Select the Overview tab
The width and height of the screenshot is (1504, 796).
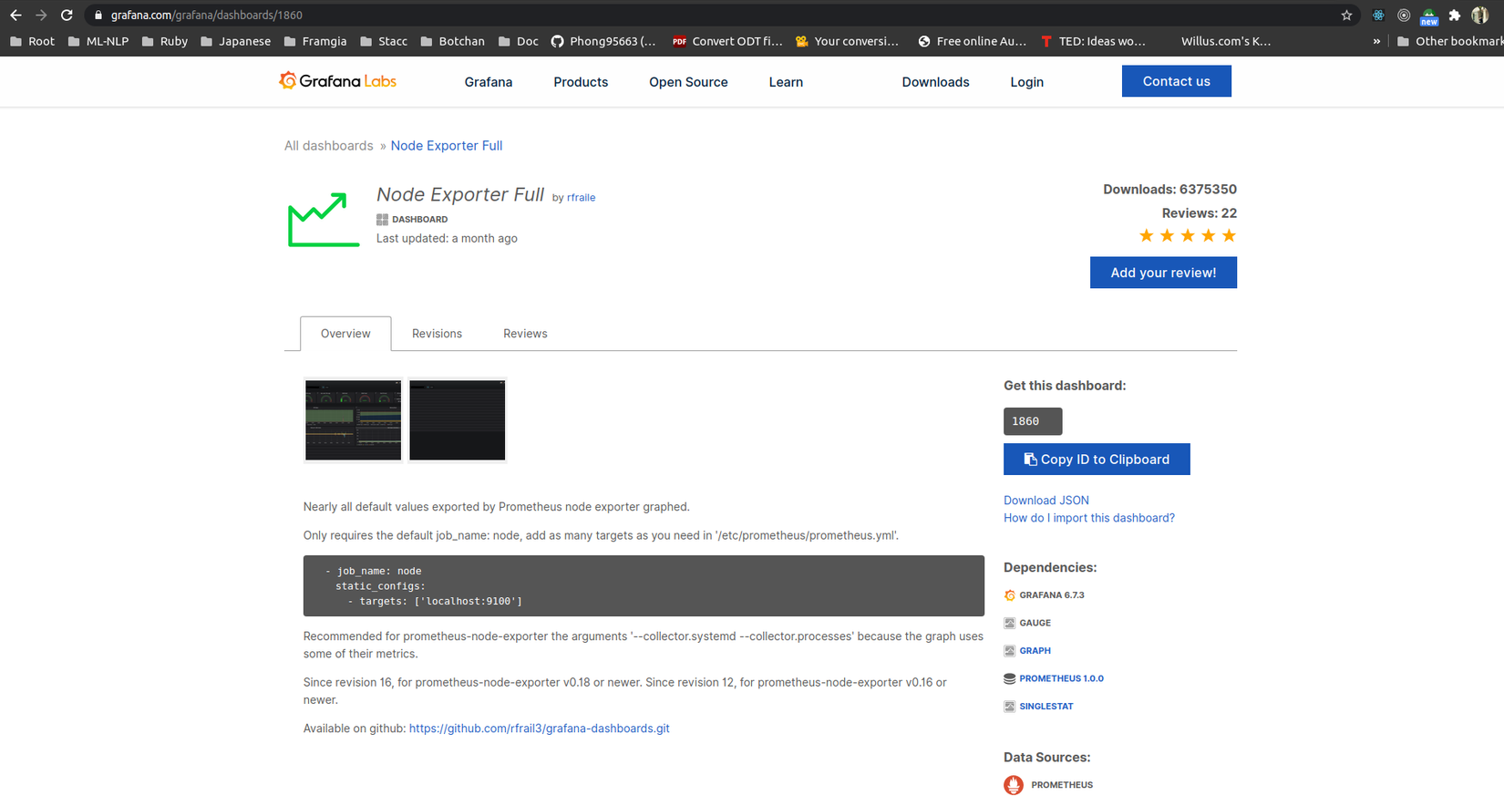click(x=345, y=334)
